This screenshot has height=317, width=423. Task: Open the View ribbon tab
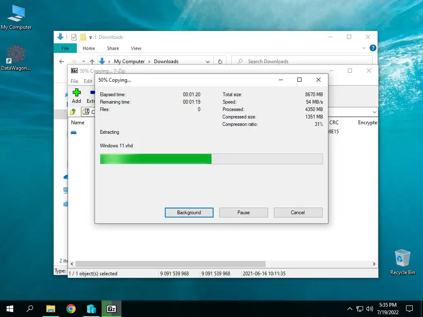136,48
